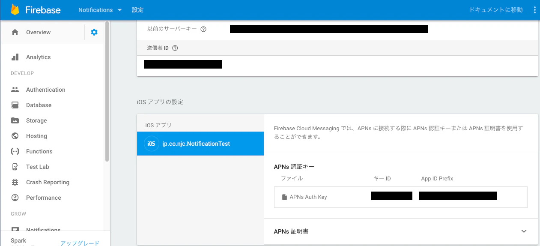Click the APNs Auth Key file icon

284,197
